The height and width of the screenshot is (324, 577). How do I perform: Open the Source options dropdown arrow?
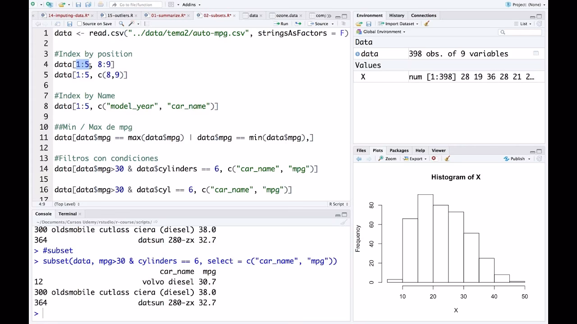333,24
